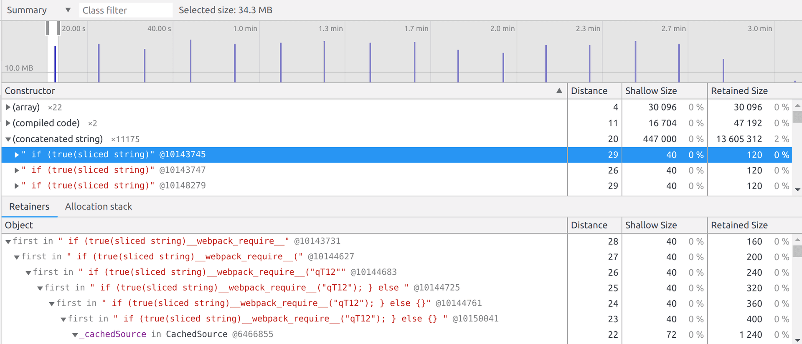Switch to the Retainers tab
The height and width of the screenshot is (344, 802).
(x=29, y=206)
